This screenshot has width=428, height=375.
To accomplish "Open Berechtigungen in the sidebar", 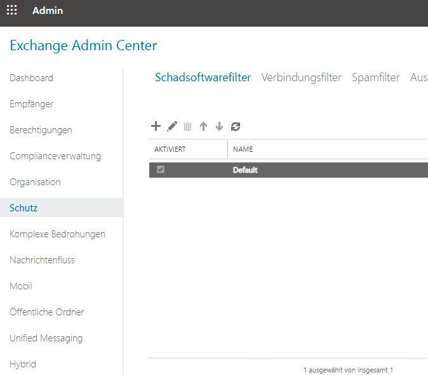I will coord(41,130).
